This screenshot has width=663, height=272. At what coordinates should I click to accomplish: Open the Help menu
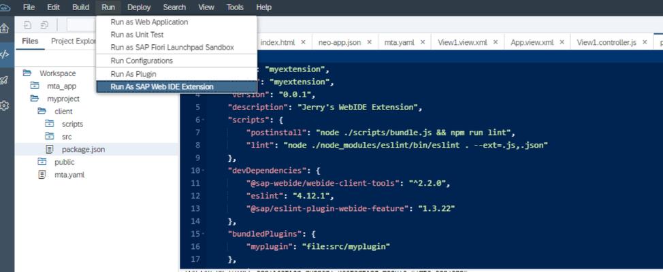(264, 7)
